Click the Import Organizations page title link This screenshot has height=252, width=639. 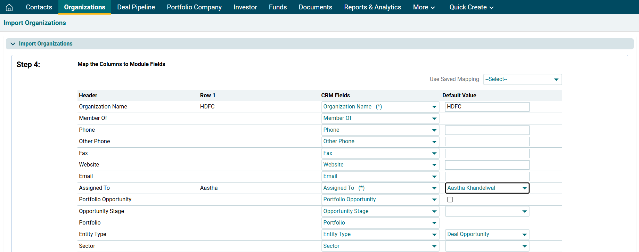(35, 23)
